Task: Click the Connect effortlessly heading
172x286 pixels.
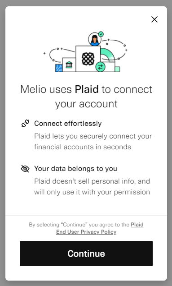Action: [68, 124]
